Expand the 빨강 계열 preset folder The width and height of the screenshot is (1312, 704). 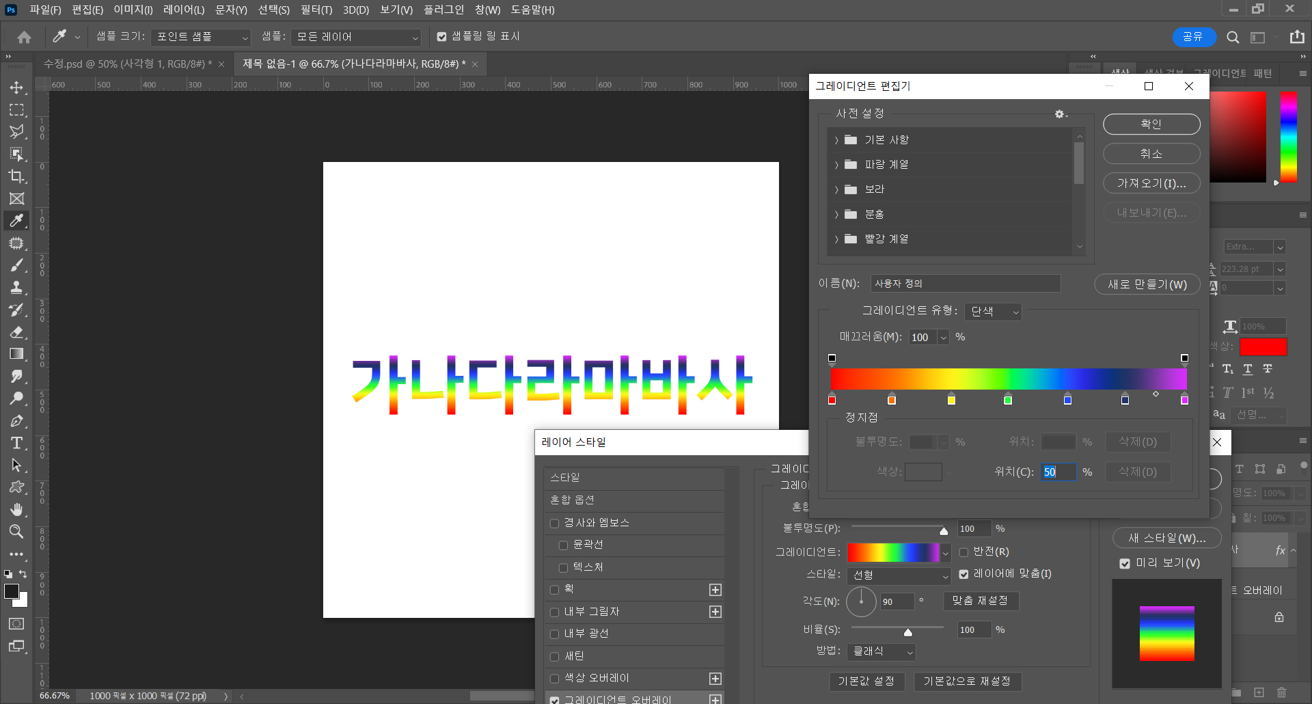(836, 239)
